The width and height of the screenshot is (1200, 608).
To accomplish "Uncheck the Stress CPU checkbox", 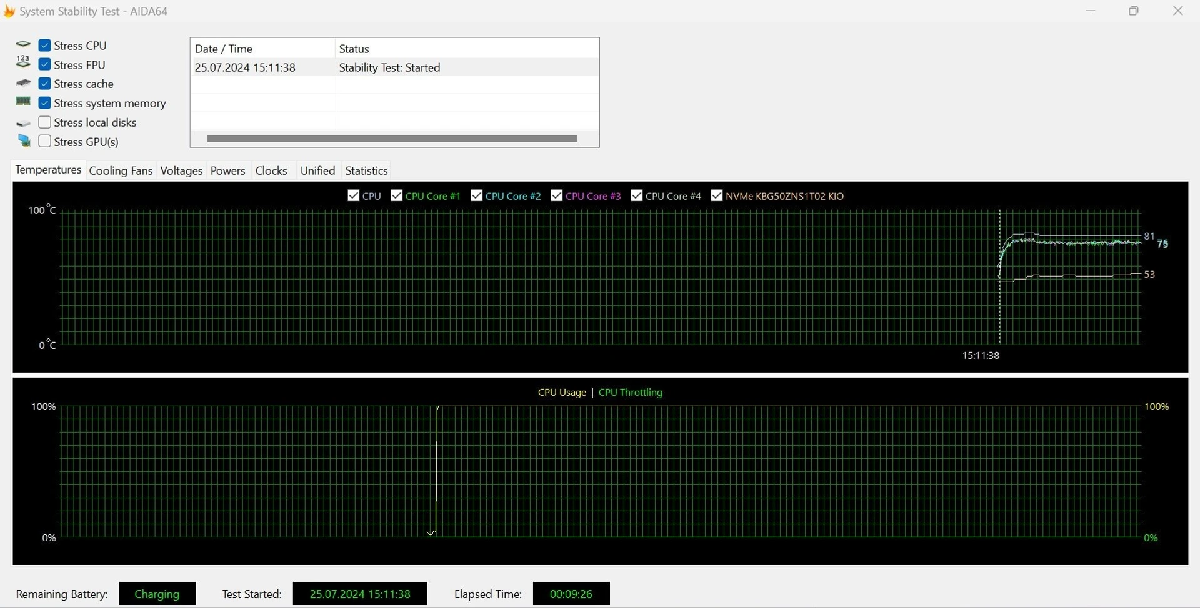I will (44, 46).
